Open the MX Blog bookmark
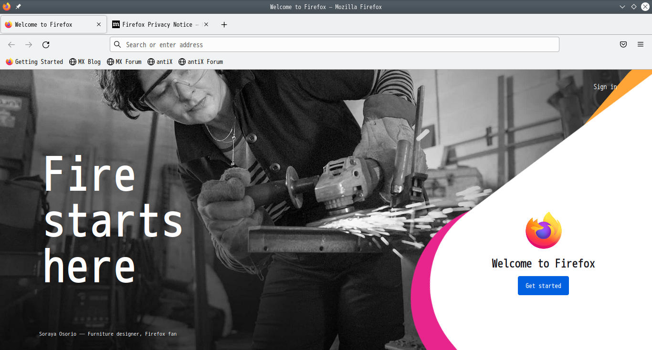 click(85, 62)
